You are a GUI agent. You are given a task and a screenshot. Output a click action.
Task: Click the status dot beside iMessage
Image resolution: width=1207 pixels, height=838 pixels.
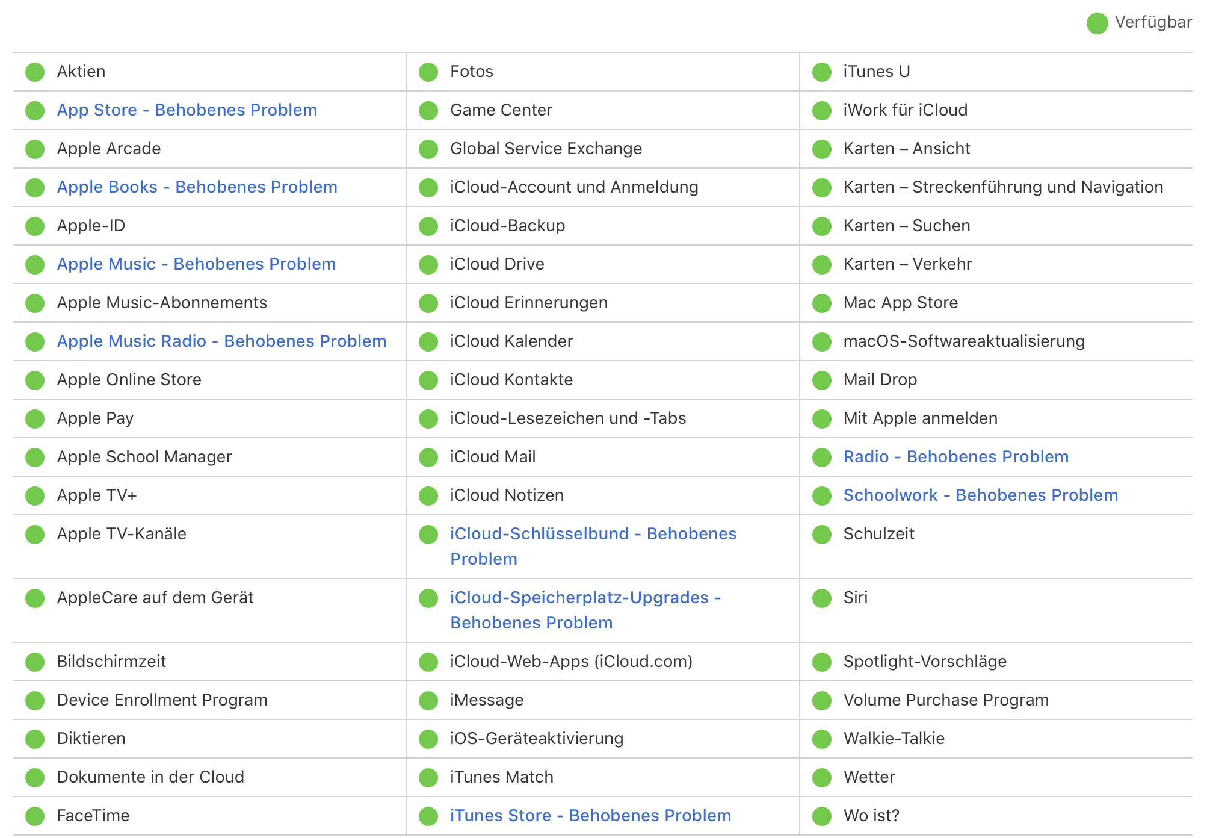(x=428, y=701)
